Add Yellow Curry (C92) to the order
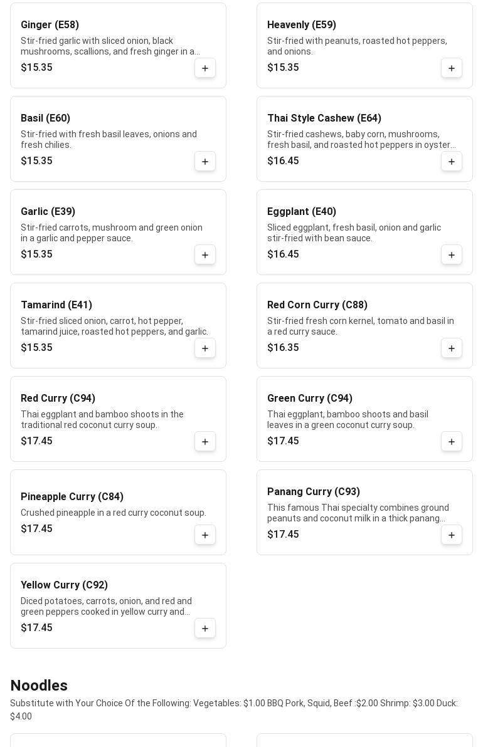483x747 pixels. tap(205, 629)
